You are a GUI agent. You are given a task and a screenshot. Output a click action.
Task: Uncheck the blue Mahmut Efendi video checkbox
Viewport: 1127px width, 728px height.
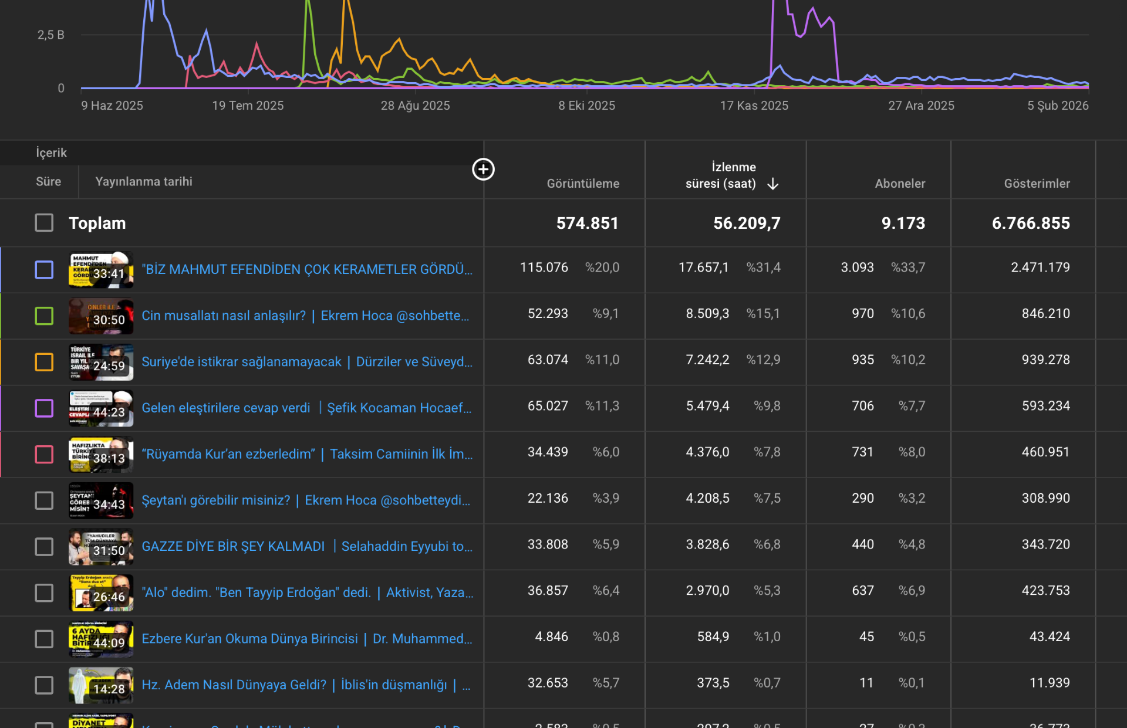(x=44, y=270)
